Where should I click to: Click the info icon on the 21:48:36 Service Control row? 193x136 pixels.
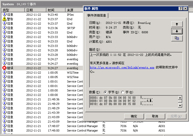[x=4, y=99]
